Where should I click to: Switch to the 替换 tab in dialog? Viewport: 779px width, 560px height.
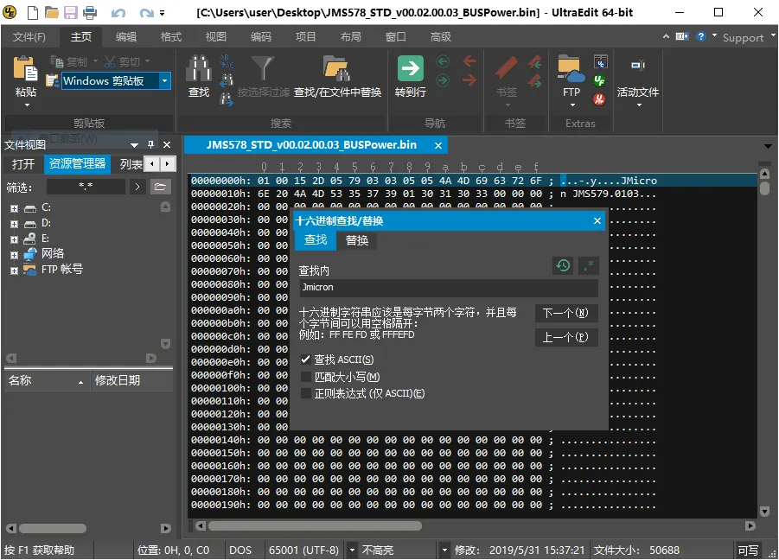pos(356,240)
